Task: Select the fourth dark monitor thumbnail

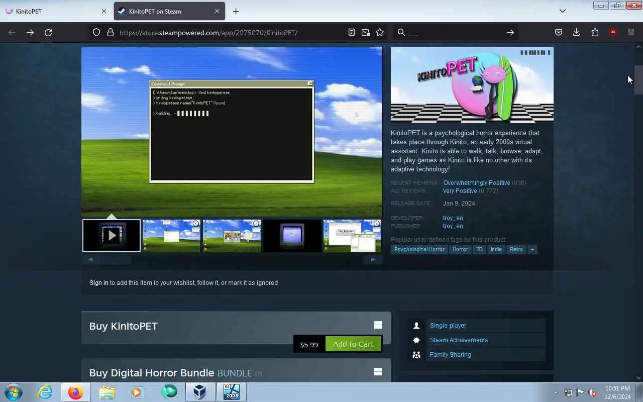Action: click(292, 235)
